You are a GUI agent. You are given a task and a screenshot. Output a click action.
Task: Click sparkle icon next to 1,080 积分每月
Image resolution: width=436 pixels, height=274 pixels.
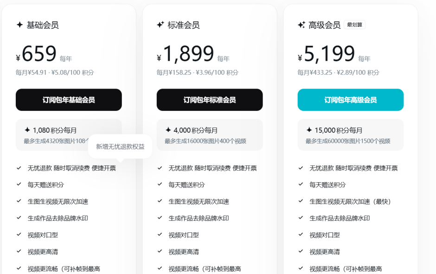click(x=27, y=130)
